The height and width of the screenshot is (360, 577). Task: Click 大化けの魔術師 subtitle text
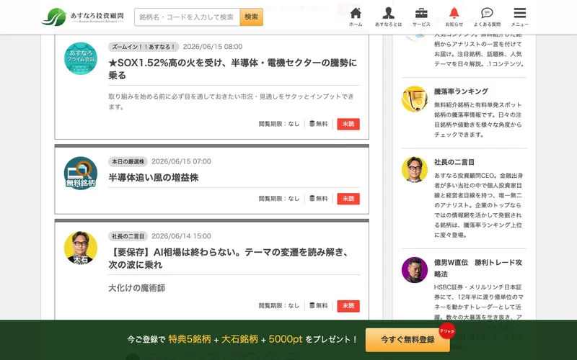click(136, 288)
